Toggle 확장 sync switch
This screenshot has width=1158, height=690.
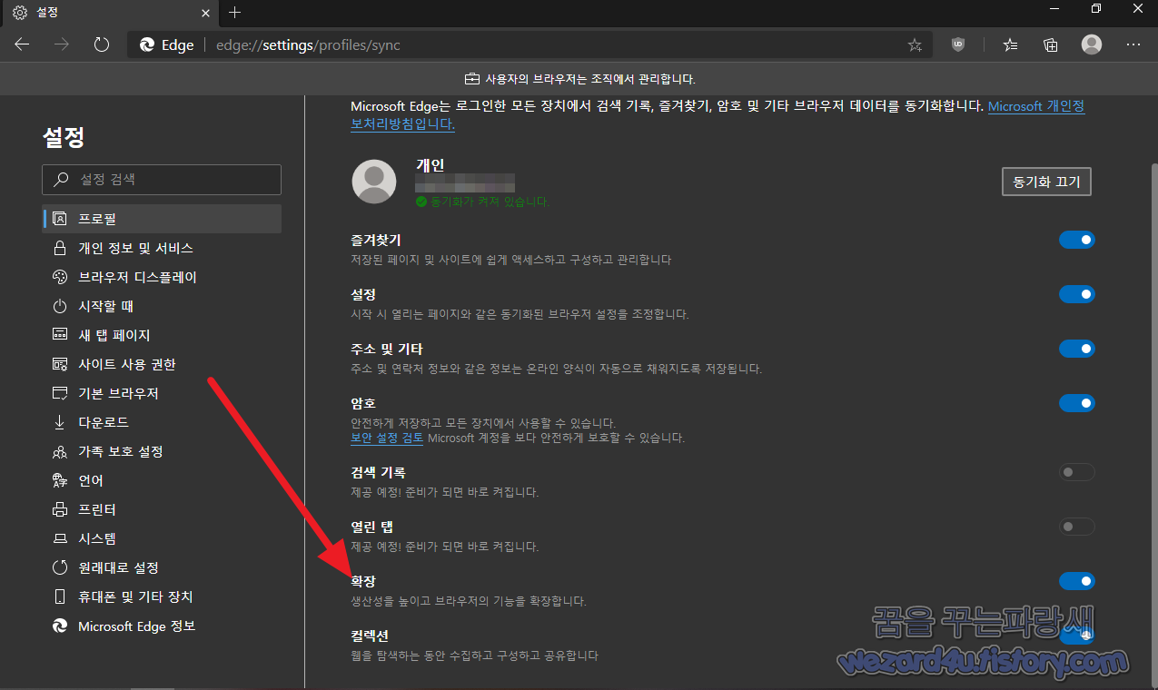coord(1077,581)
